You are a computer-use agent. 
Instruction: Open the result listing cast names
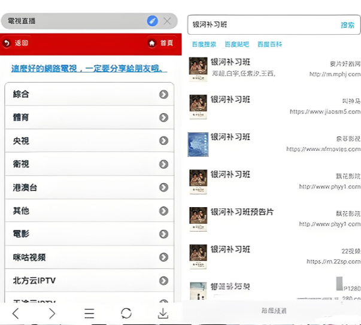coord(243,74)
